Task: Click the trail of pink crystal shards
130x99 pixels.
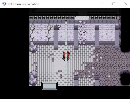Action: 82,32
